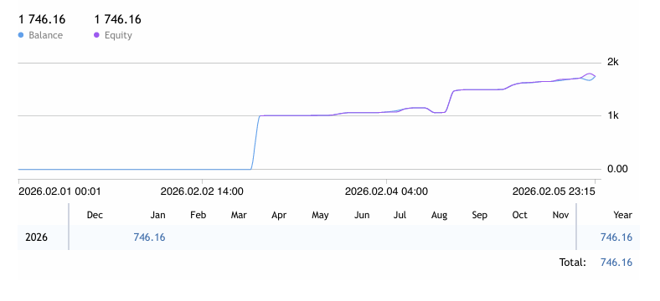Click the Feb column header
The image size is (660, 301).
point(199,215)
